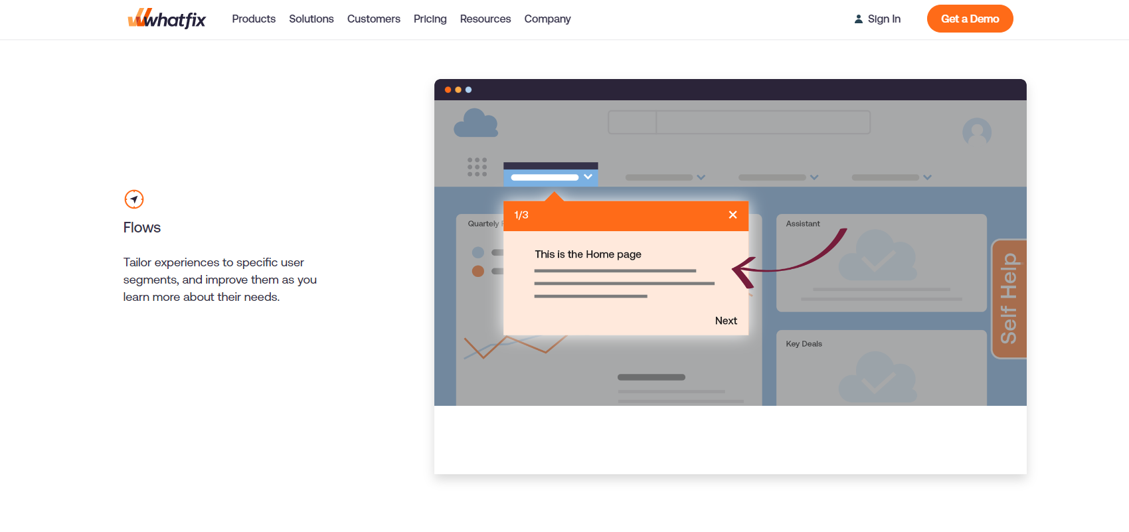Click the person icon beside Sign In
The height and width of the screenshot is (532, 1129).
tap(858, 19)
